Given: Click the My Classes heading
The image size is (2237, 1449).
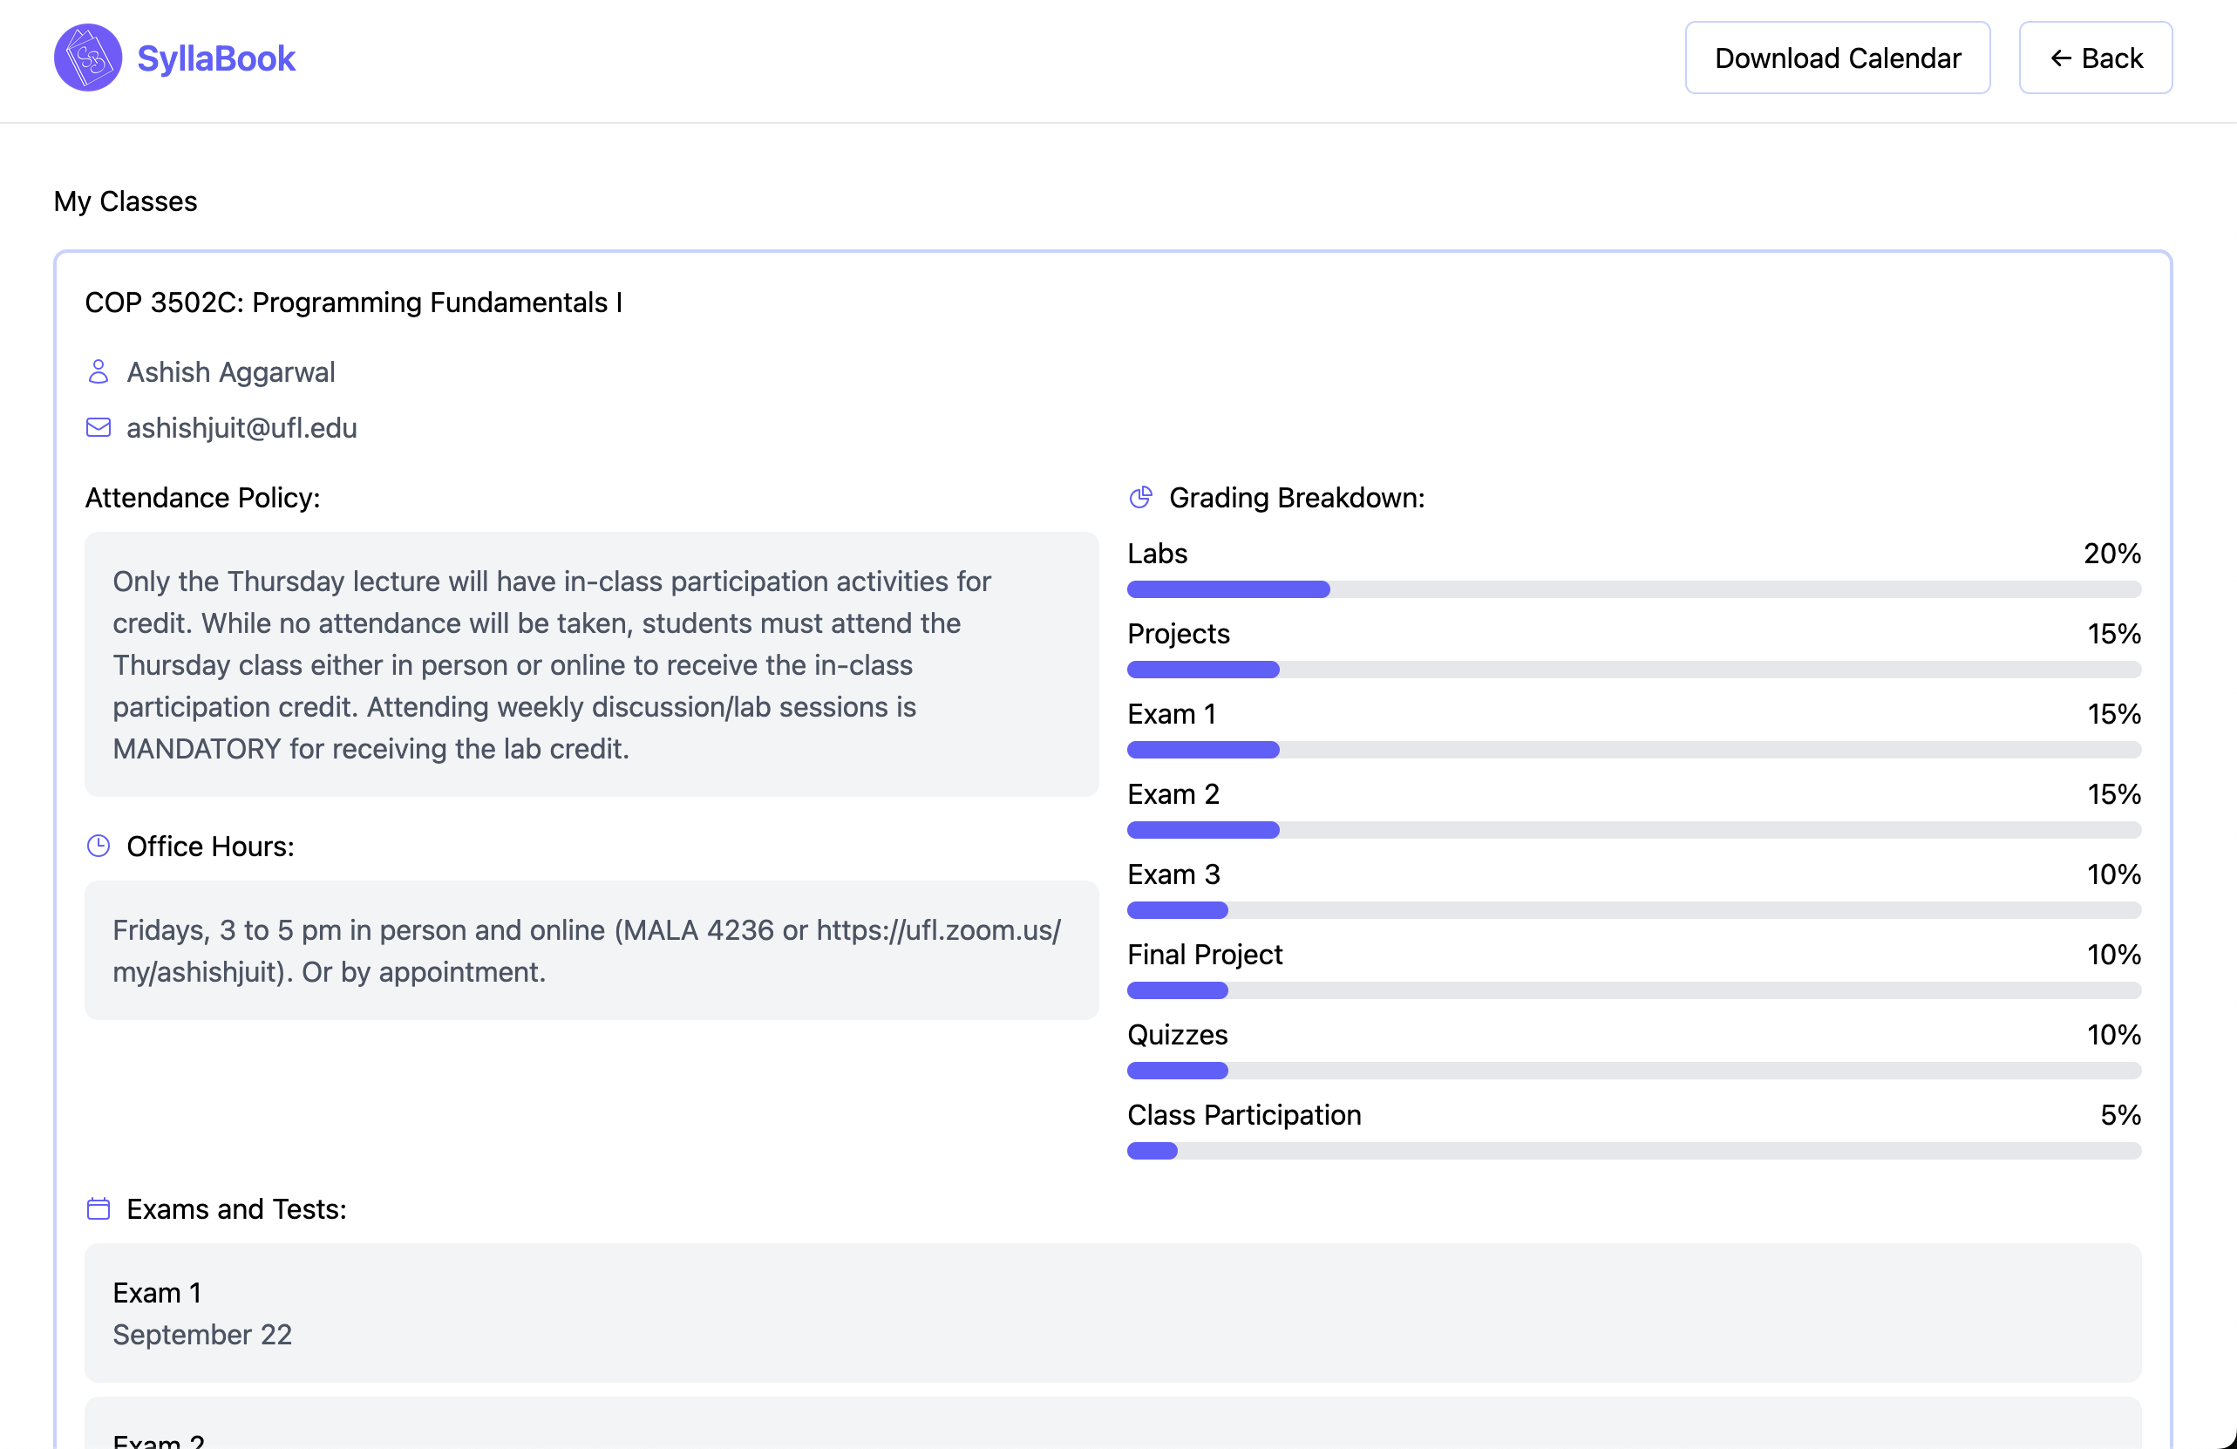Looking at the screenshot, I should tap(125, 201).
